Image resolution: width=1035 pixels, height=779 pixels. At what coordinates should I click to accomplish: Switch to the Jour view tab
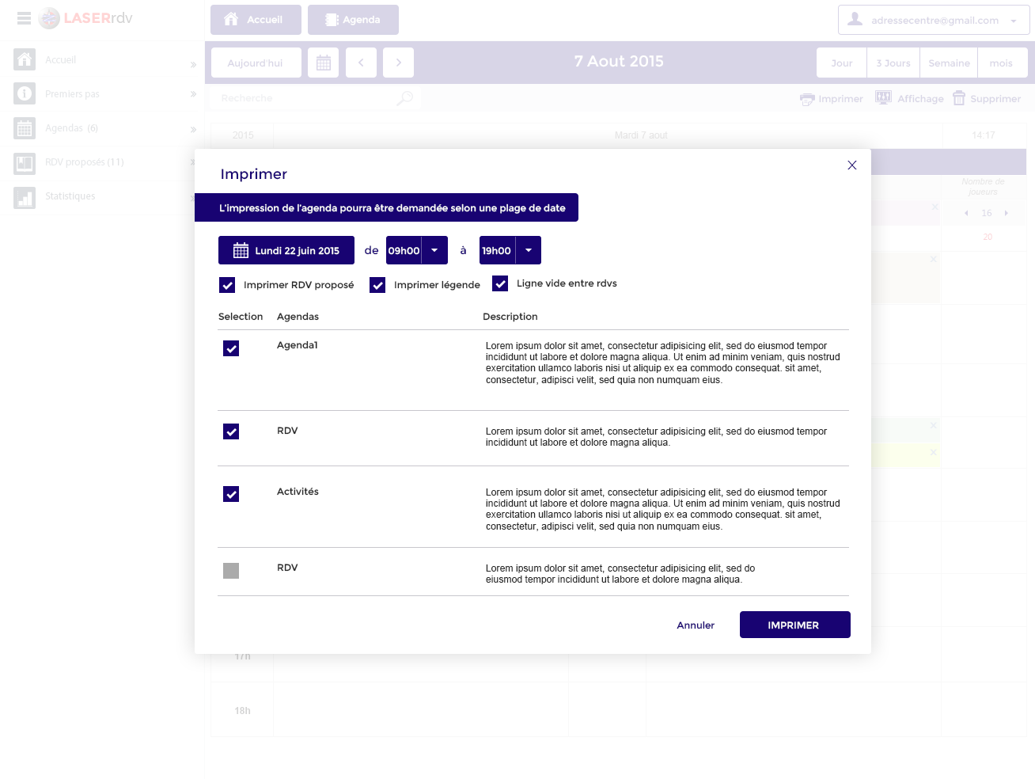point(842,63)
